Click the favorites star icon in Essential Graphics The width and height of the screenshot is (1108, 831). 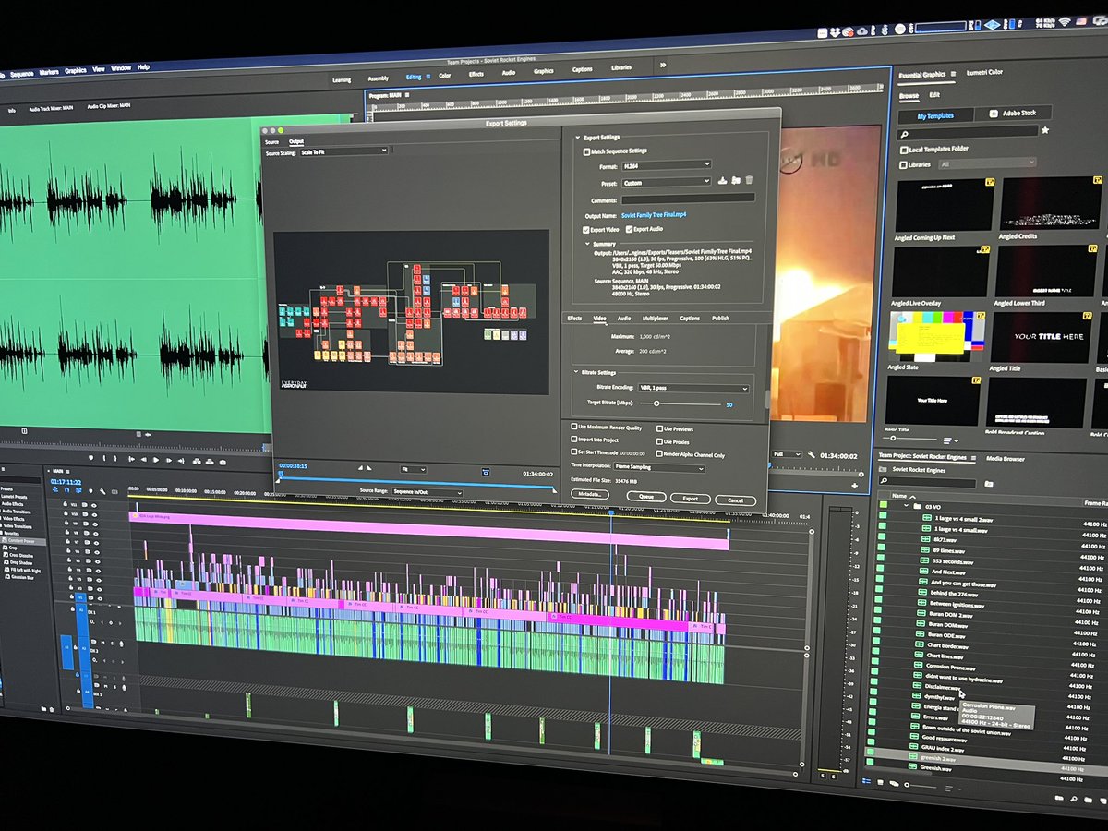tap(1045, 131)
